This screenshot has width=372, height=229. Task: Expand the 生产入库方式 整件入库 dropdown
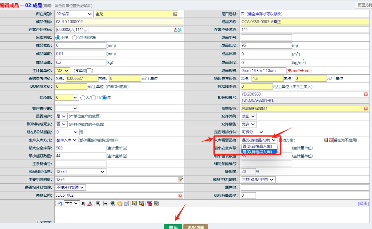[67, 140]
